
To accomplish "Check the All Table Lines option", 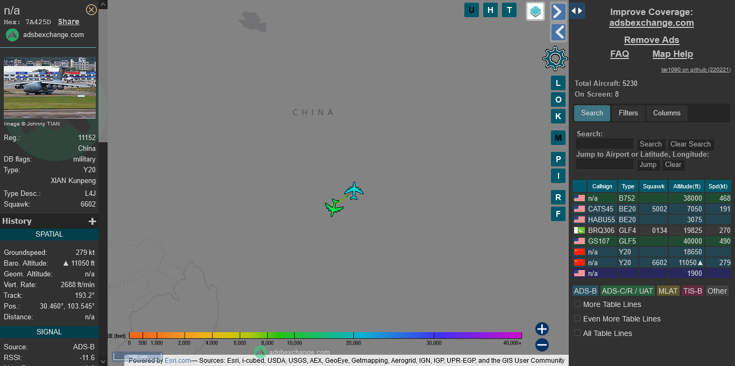I will (x=577, y=333).
